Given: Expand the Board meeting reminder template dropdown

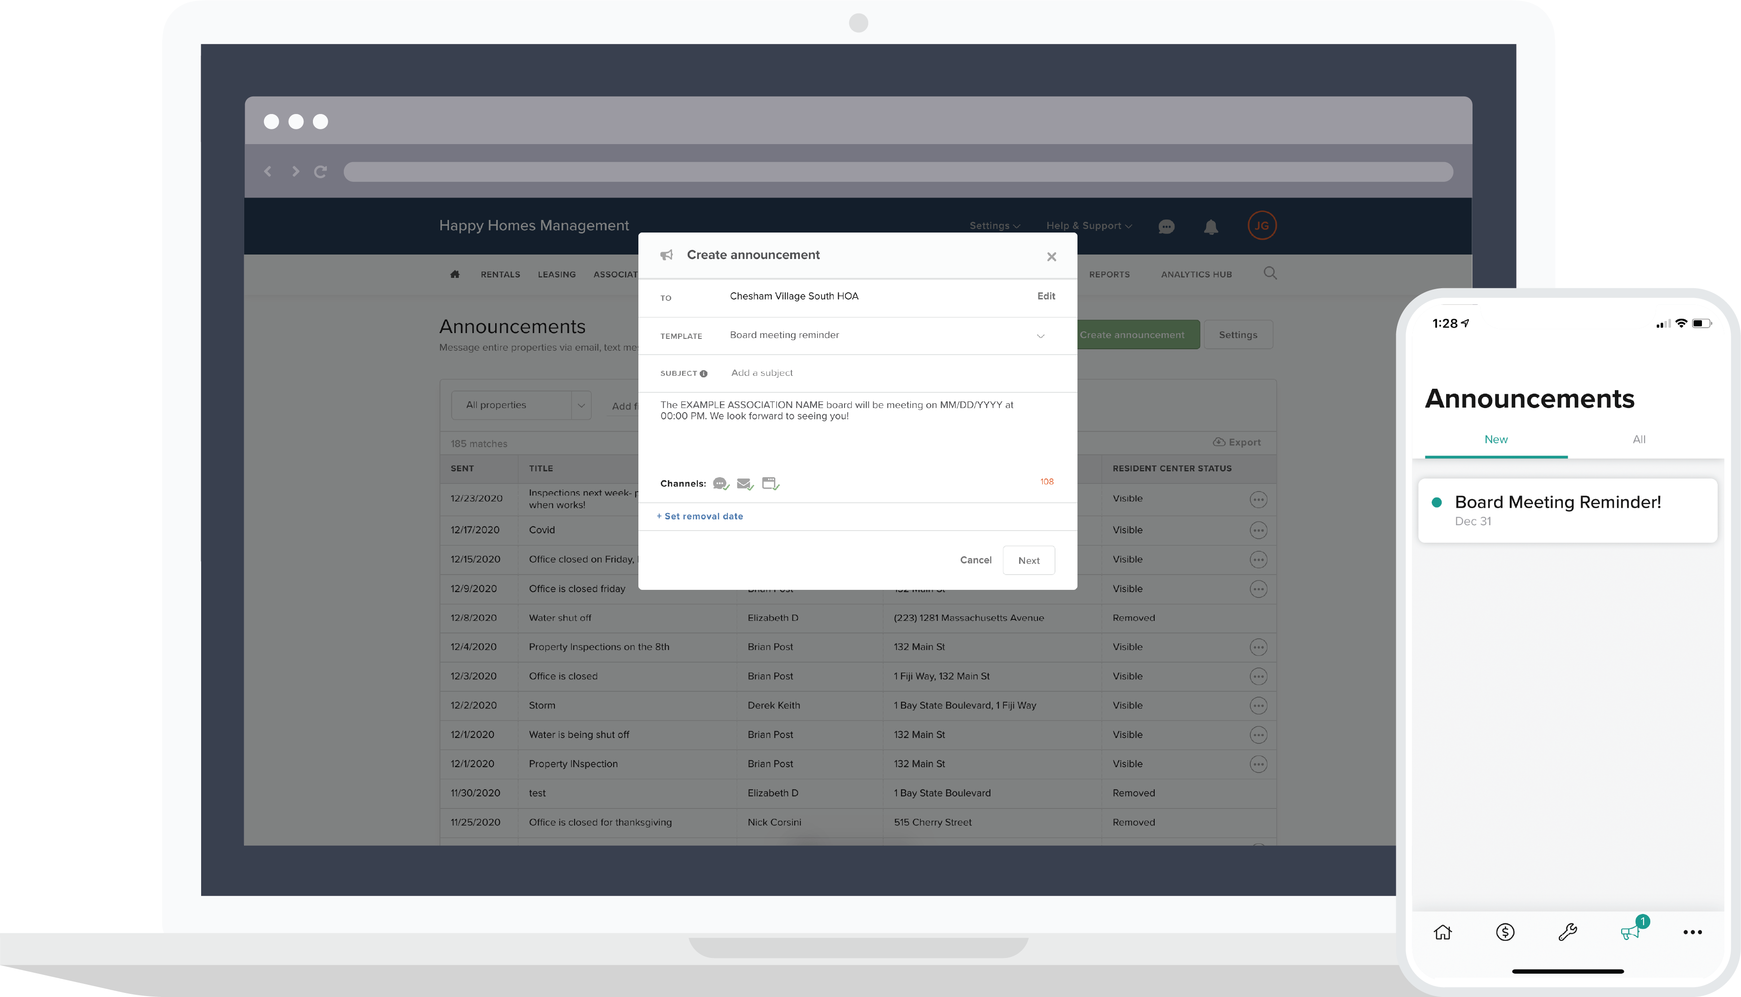Looking at the screenshot, I should coord(1040,335).
